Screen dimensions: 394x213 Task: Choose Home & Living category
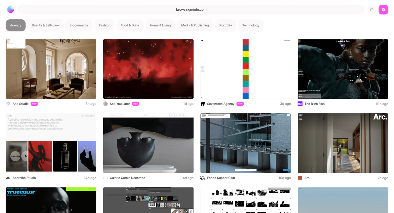tap(160, 25)
